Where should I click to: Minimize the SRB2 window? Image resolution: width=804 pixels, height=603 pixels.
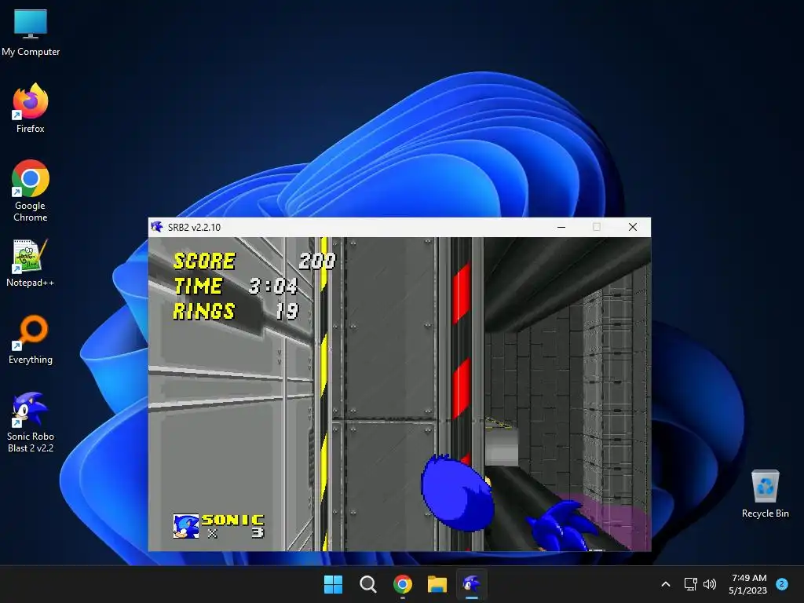561,227
